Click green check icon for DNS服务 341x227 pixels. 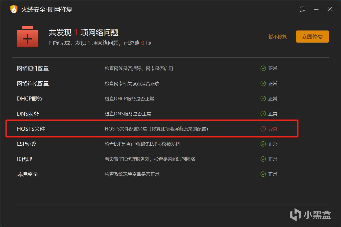(263, 114)
